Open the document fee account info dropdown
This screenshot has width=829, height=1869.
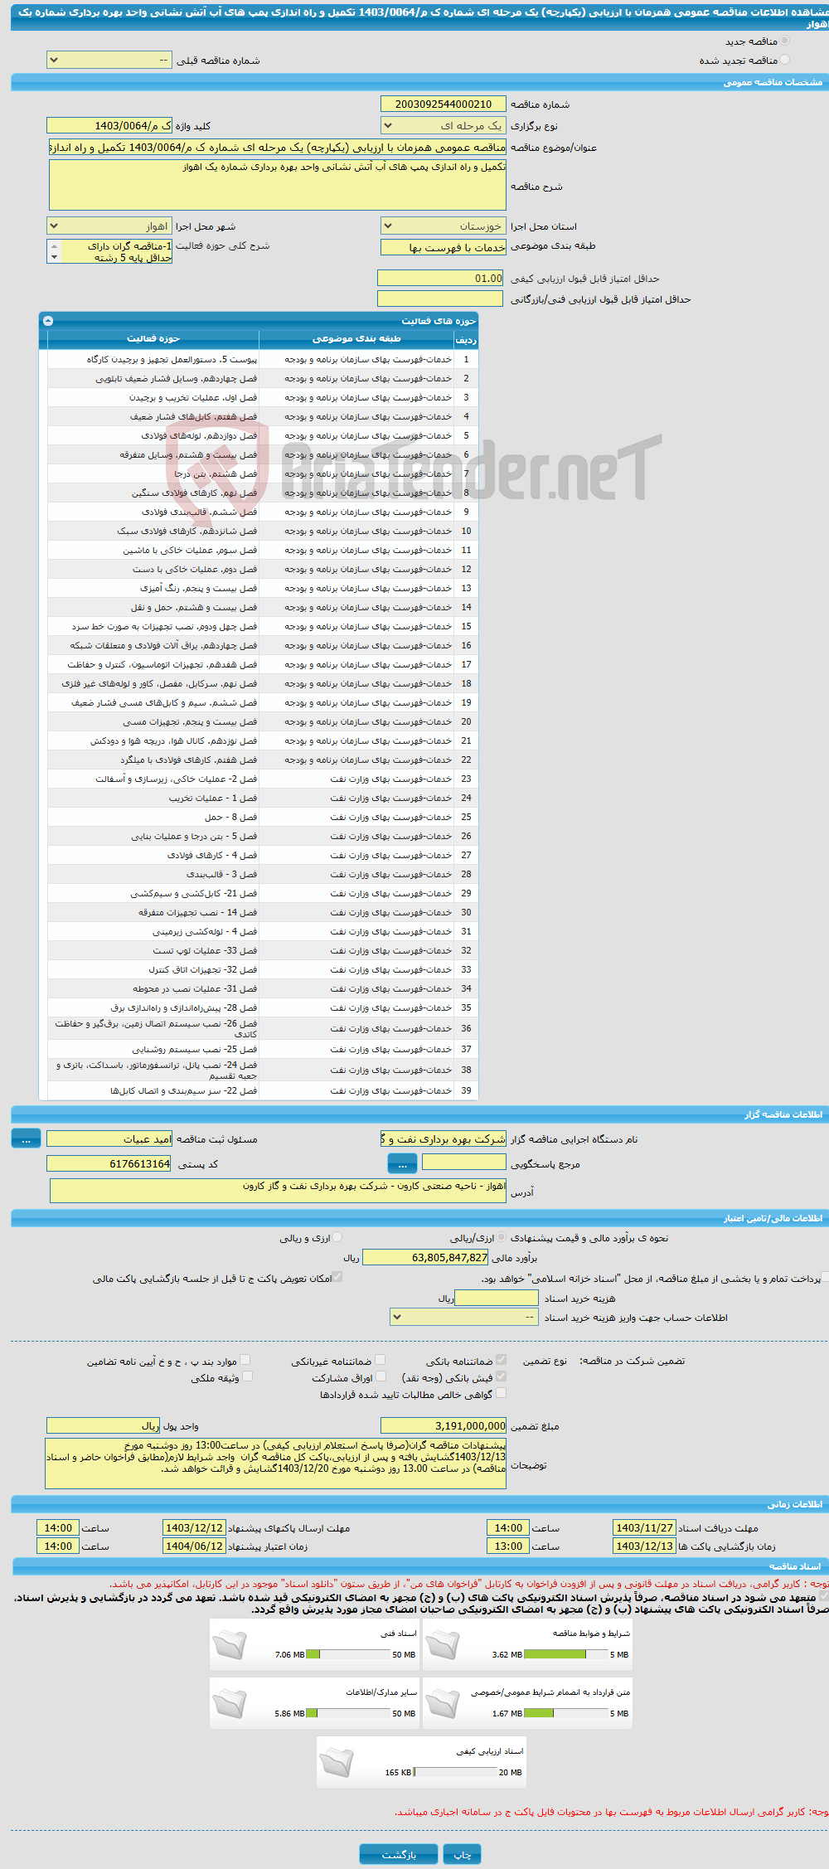click(464, 1317)
